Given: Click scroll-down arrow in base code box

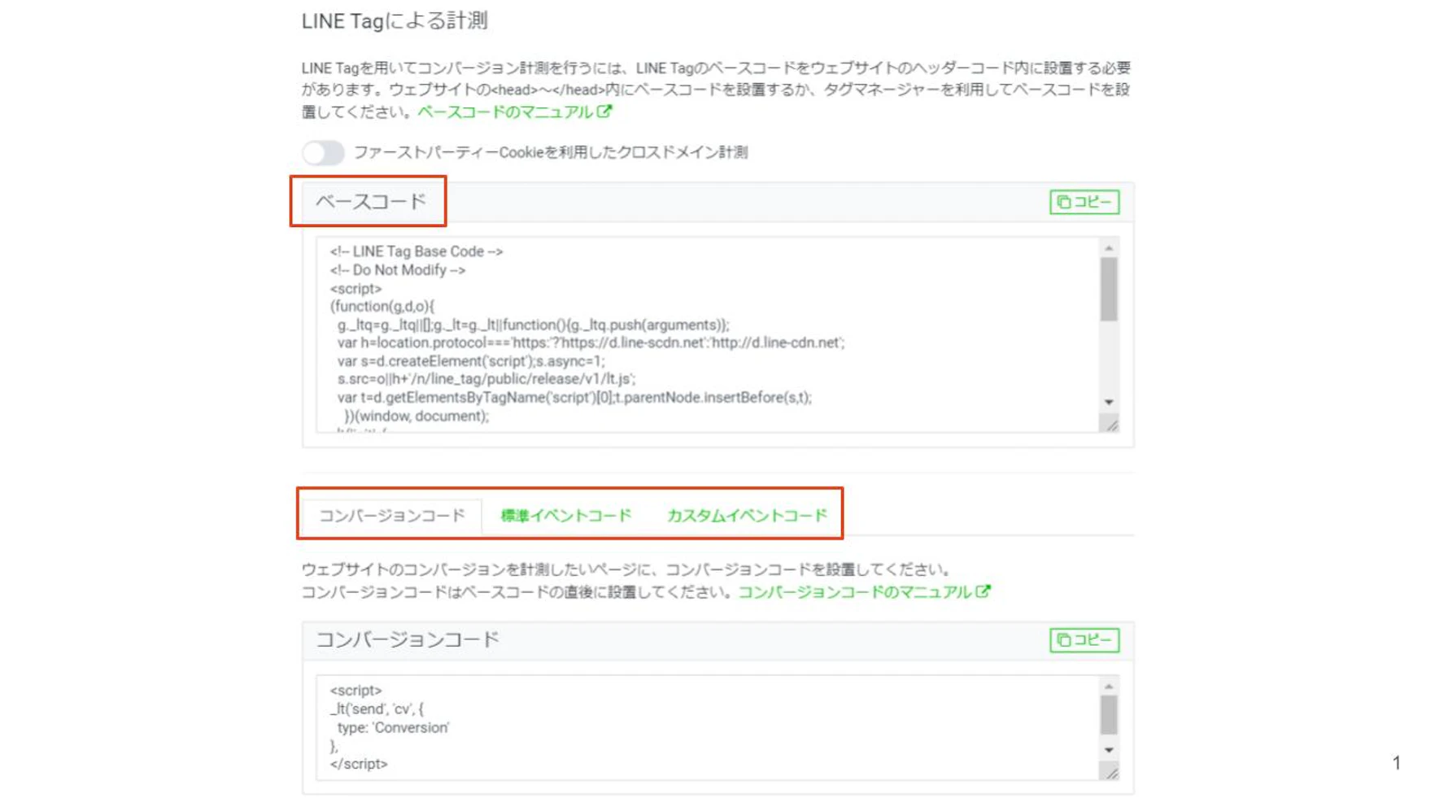Looking at the screenshot, I should pos(1109,403).
